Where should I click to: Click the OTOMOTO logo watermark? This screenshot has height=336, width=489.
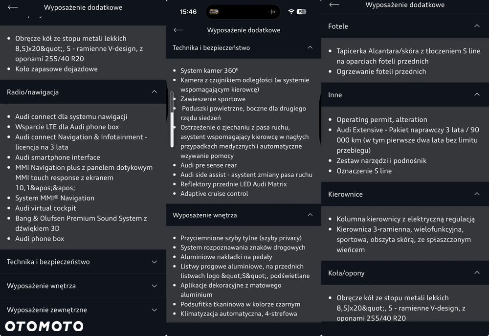point(44,326)
